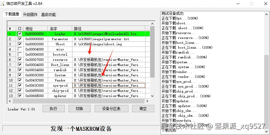The height and width of the screenshot is (135, 270).
Task: Click the 测试设备成功 log line
Action: click(x=173, y=13)
